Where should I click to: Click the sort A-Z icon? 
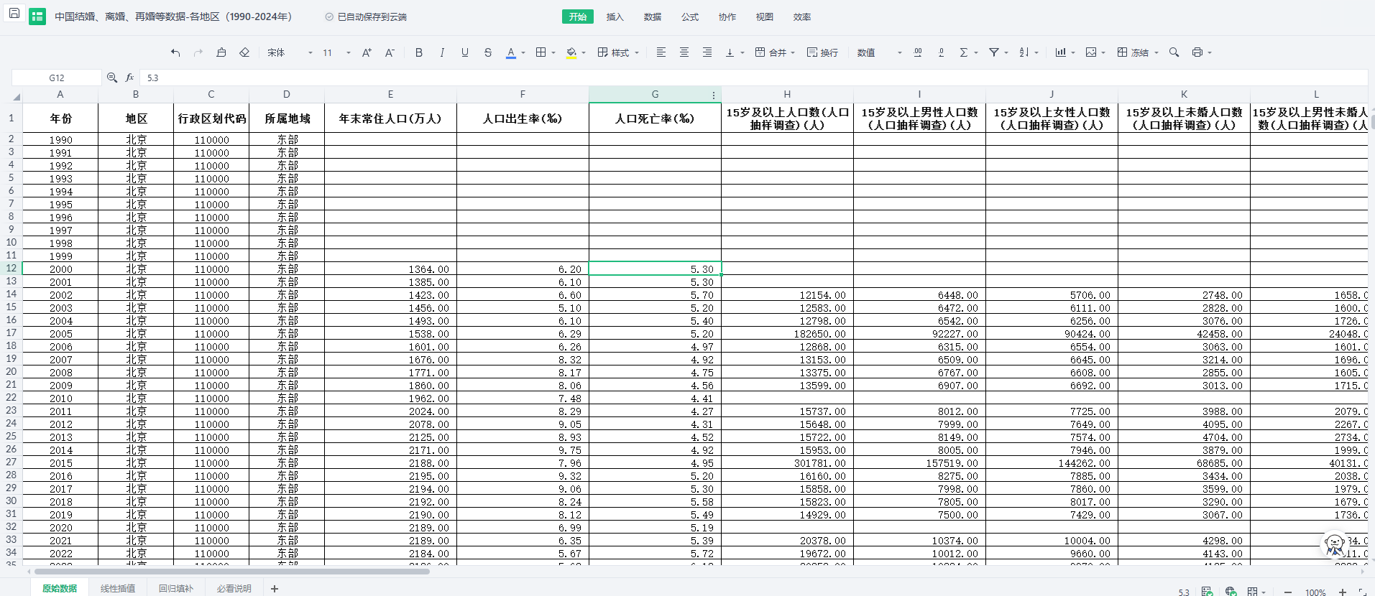(1024, 52)
